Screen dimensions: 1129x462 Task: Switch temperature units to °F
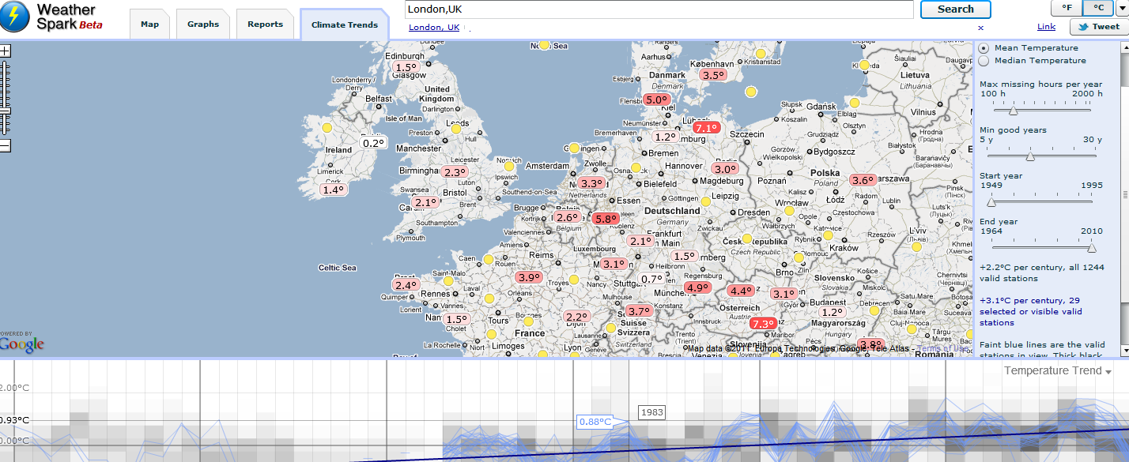1065,8
